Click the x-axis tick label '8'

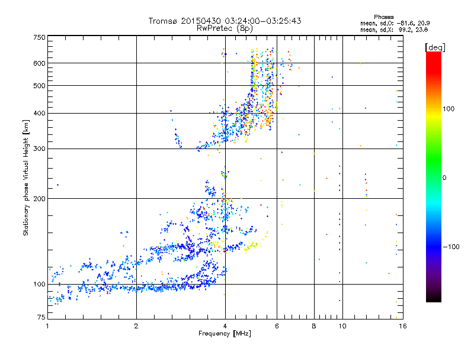click(314, 326)
